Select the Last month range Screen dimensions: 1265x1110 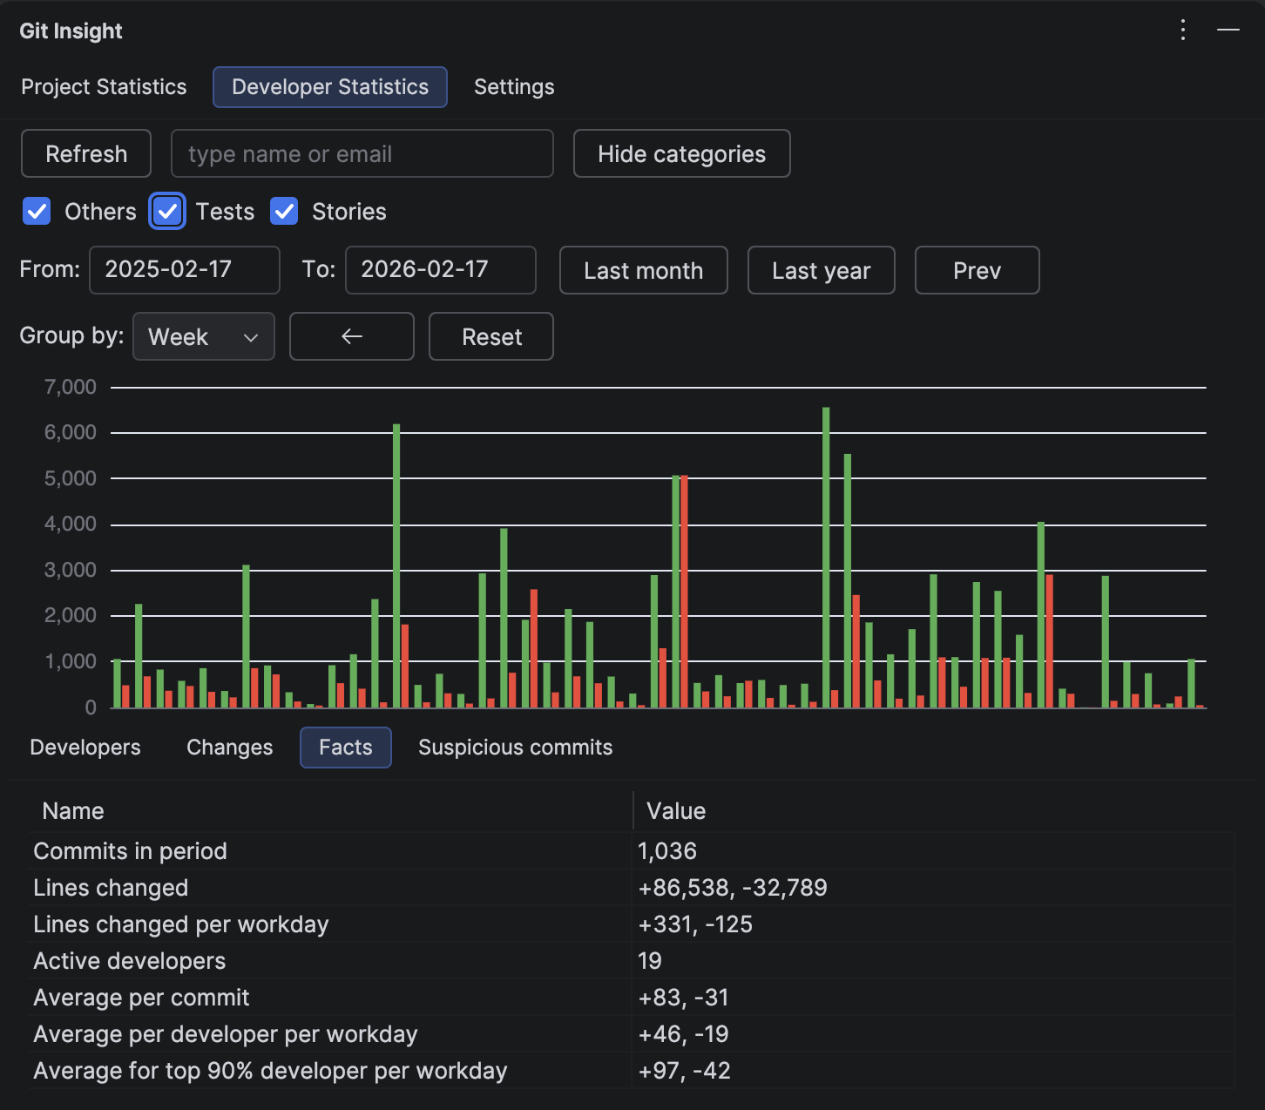pyautogui.click(x=643, y=270)
